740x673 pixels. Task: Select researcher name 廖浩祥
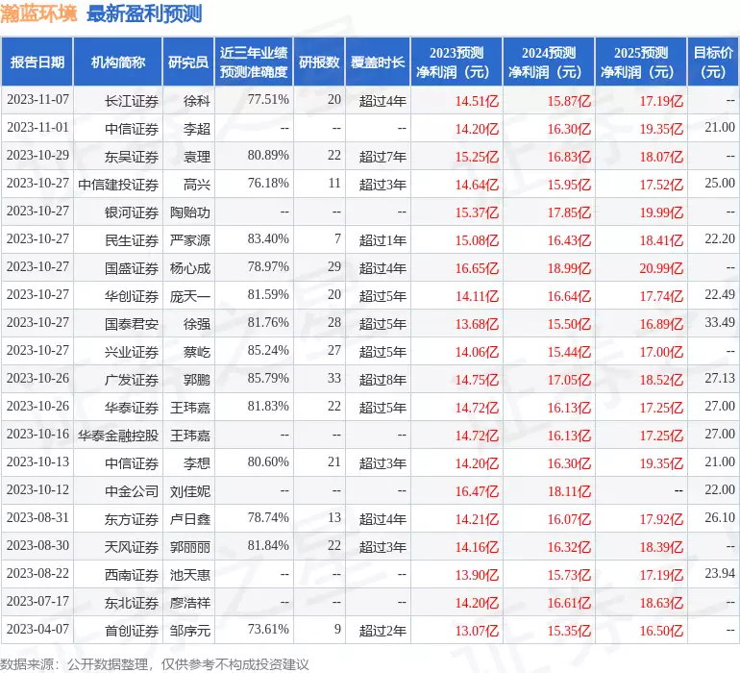point(190,602)
